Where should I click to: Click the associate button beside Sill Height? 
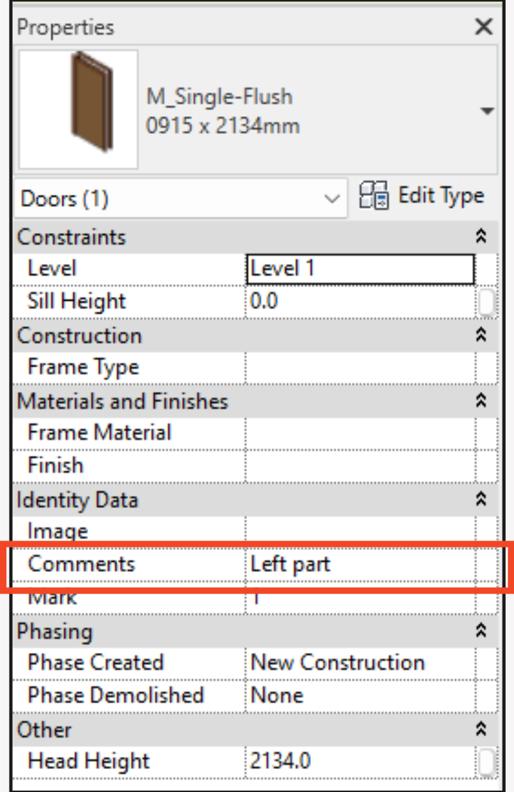coord(487,302)
